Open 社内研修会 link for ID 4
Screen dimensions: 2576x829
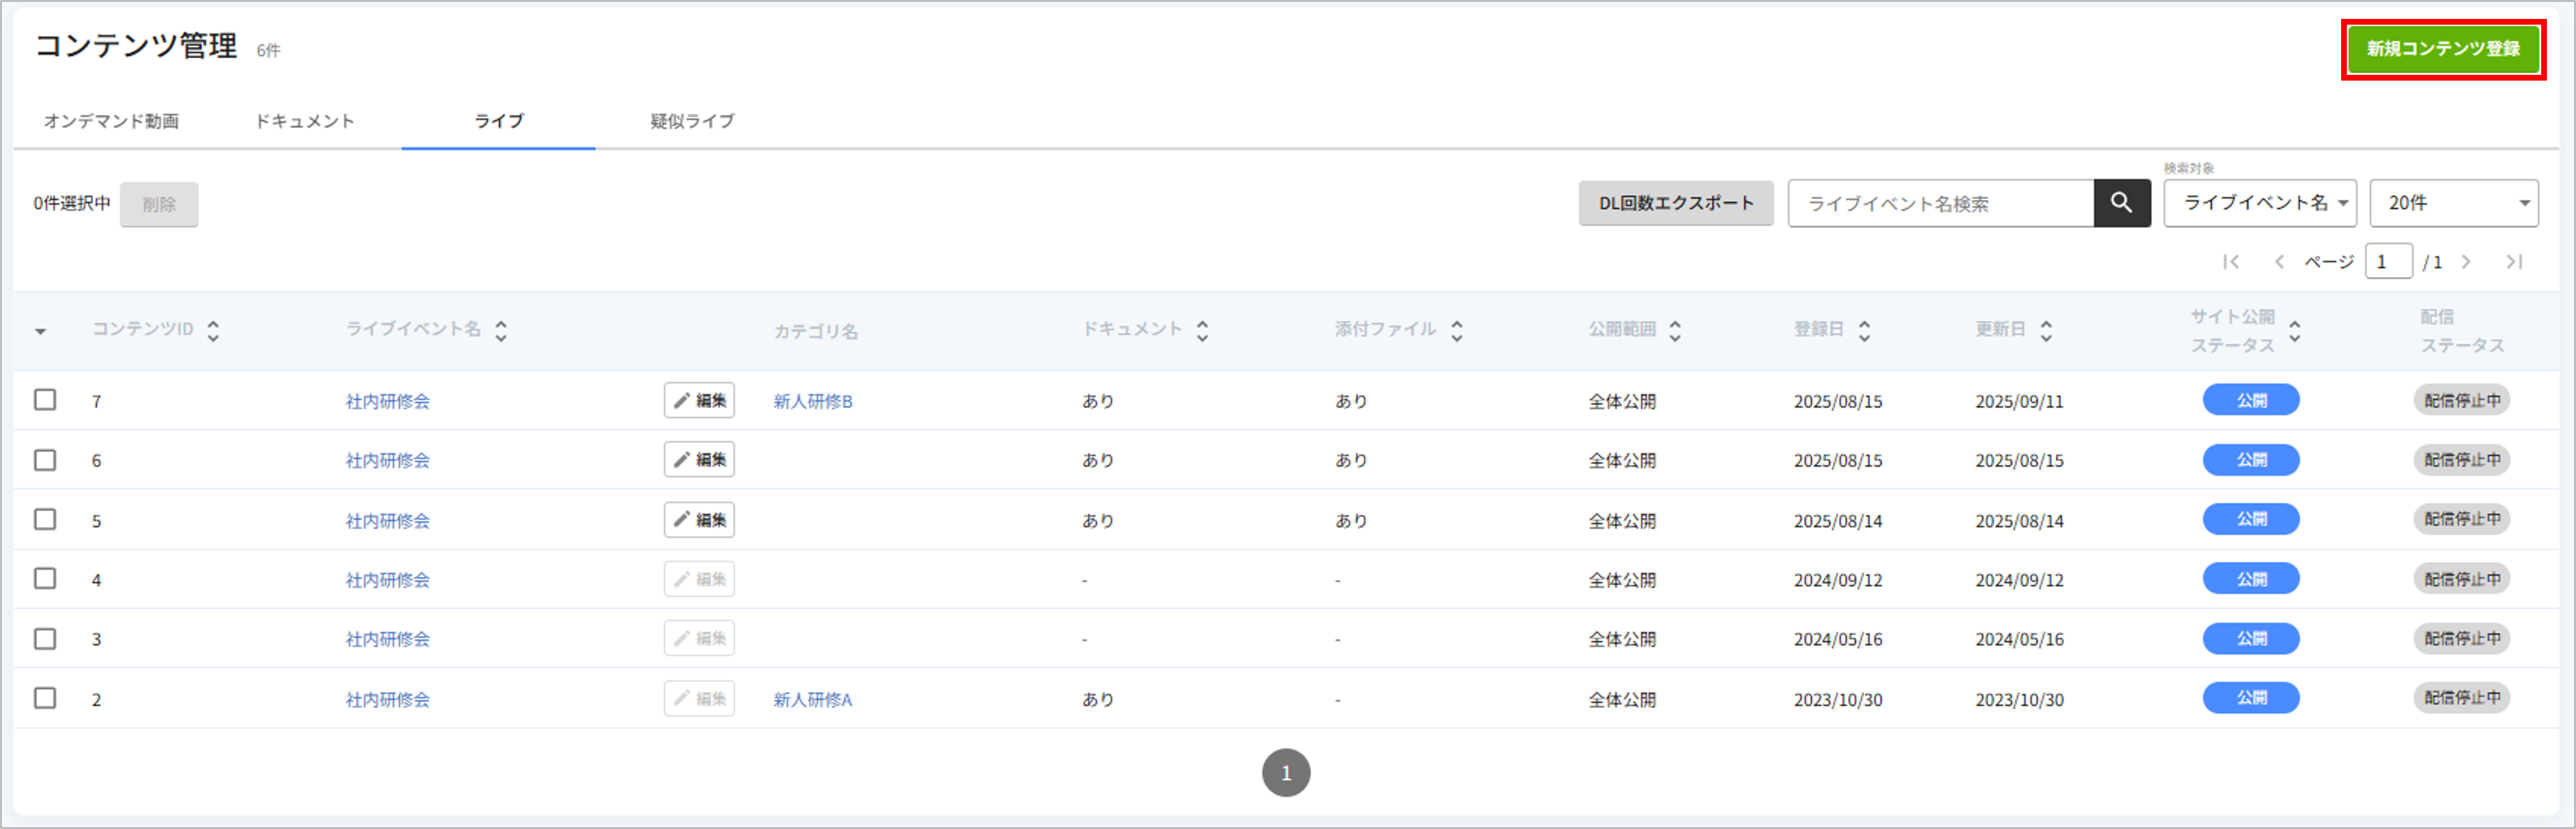pyautogui.click(x=388, y=580)
